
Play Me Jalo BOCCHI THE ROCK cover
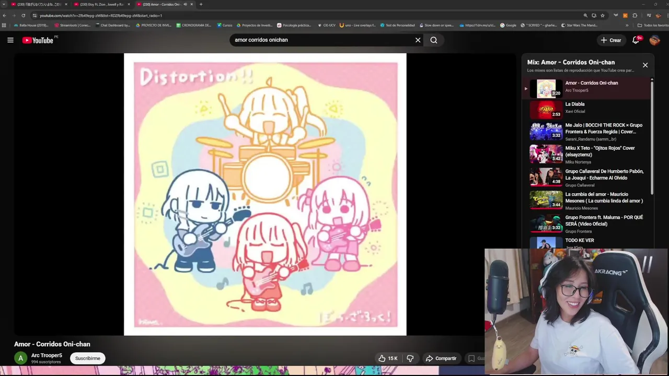(587, 132)
